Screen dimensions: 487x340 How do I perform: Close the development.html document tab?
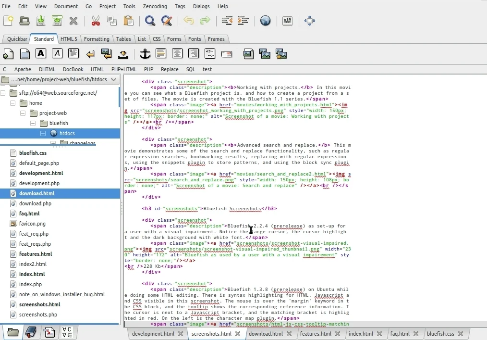[181, 334]
